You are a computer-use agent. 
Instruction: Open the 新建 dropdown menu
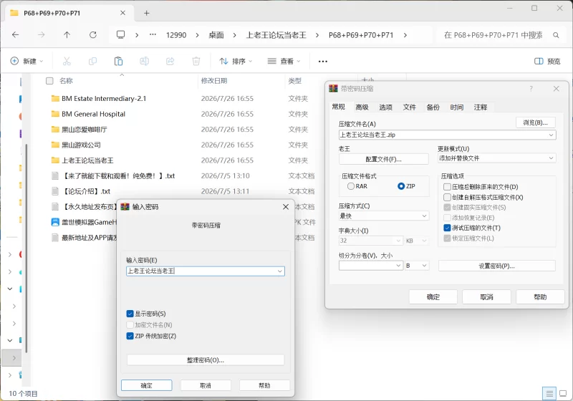[x=27, y=61]
